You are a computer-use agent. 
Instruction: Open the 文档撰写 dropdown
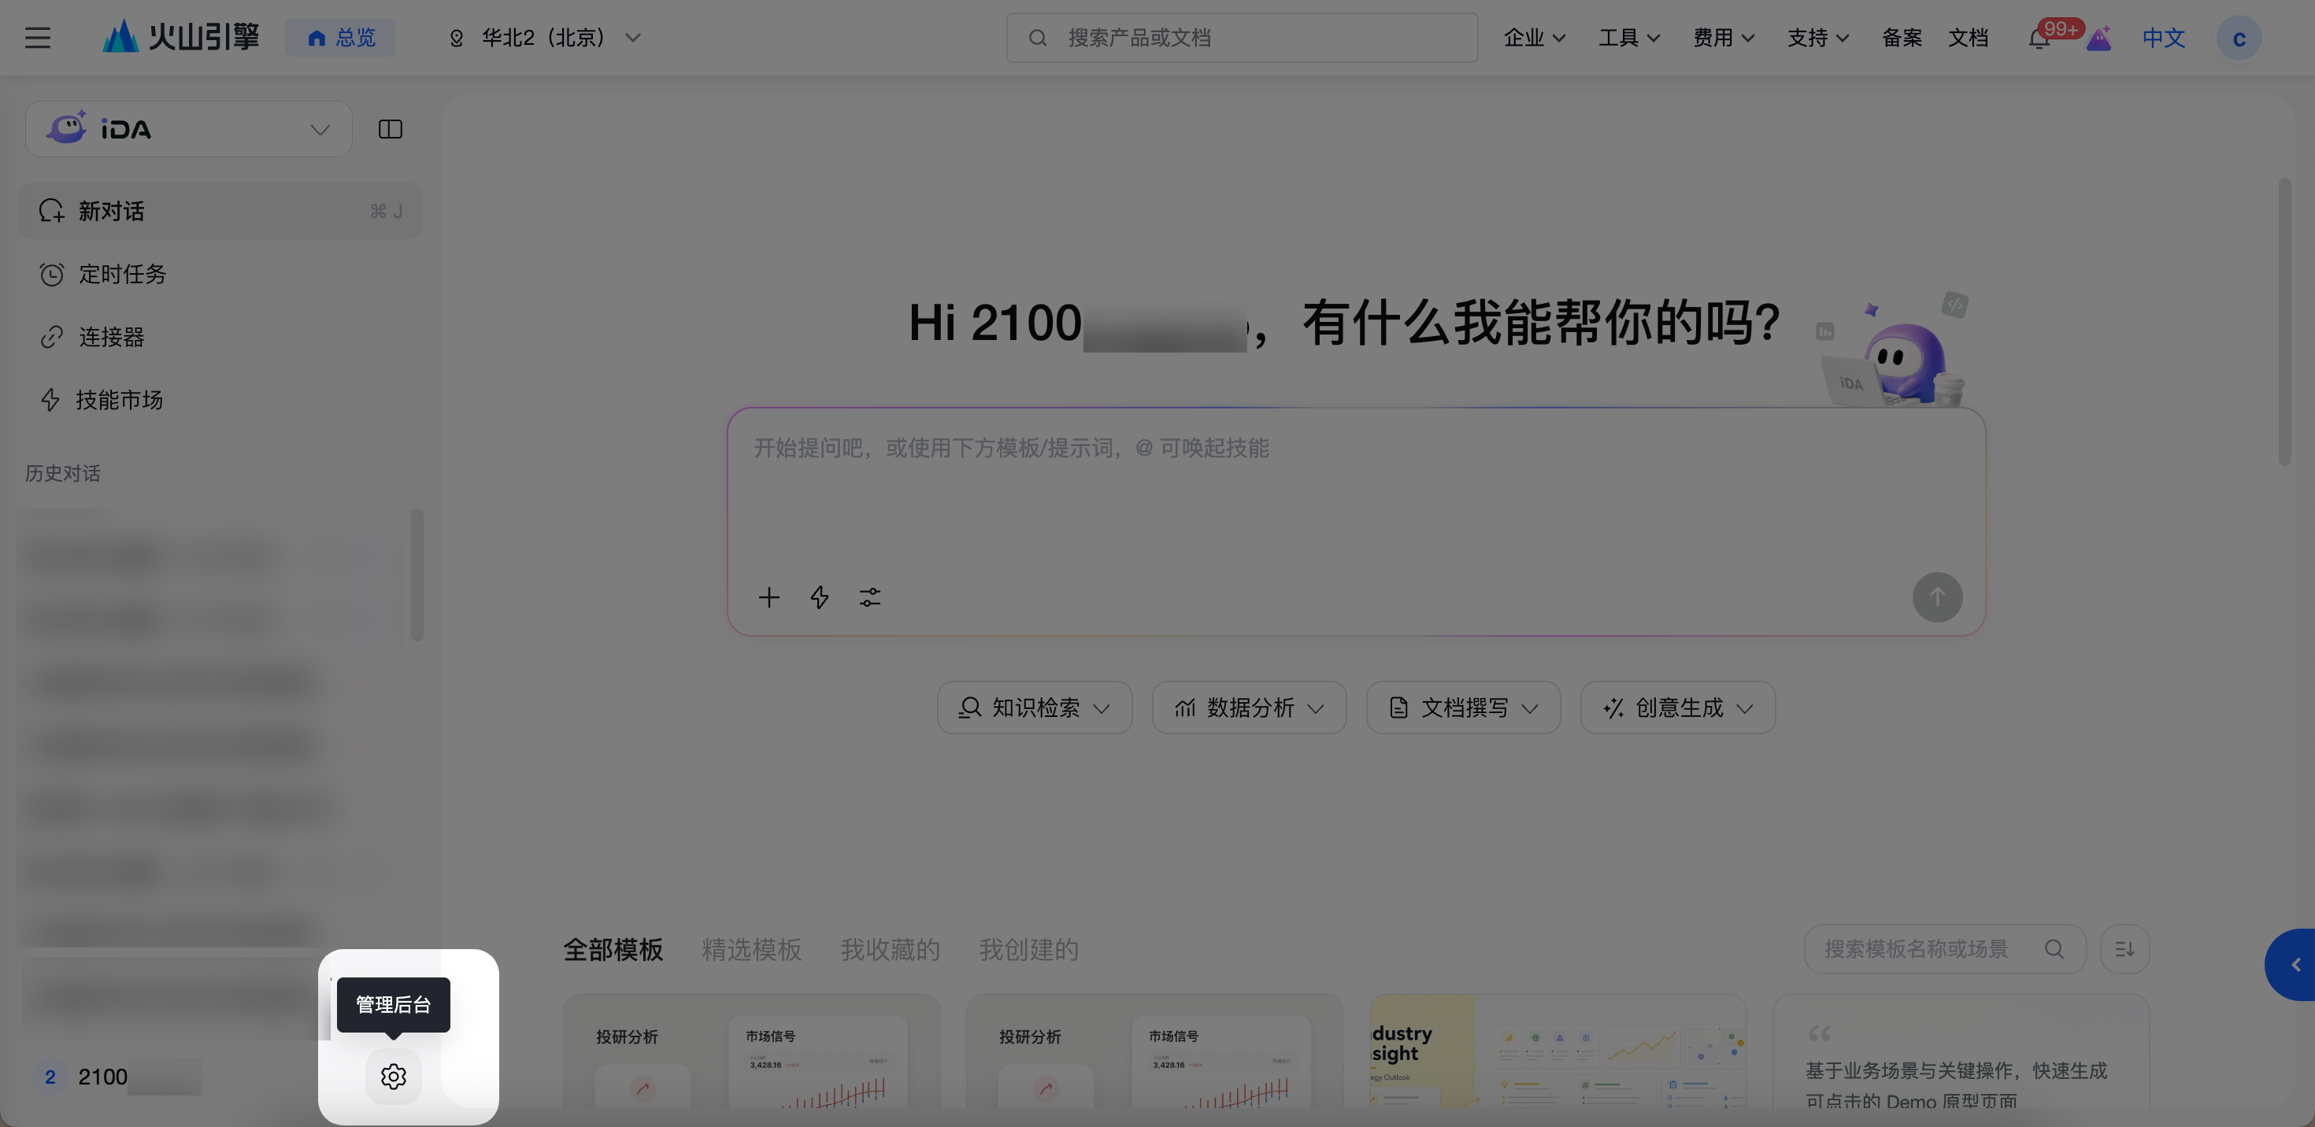point(1463,708)
